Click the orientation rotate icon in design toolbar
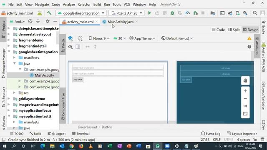 pos(80,38)
